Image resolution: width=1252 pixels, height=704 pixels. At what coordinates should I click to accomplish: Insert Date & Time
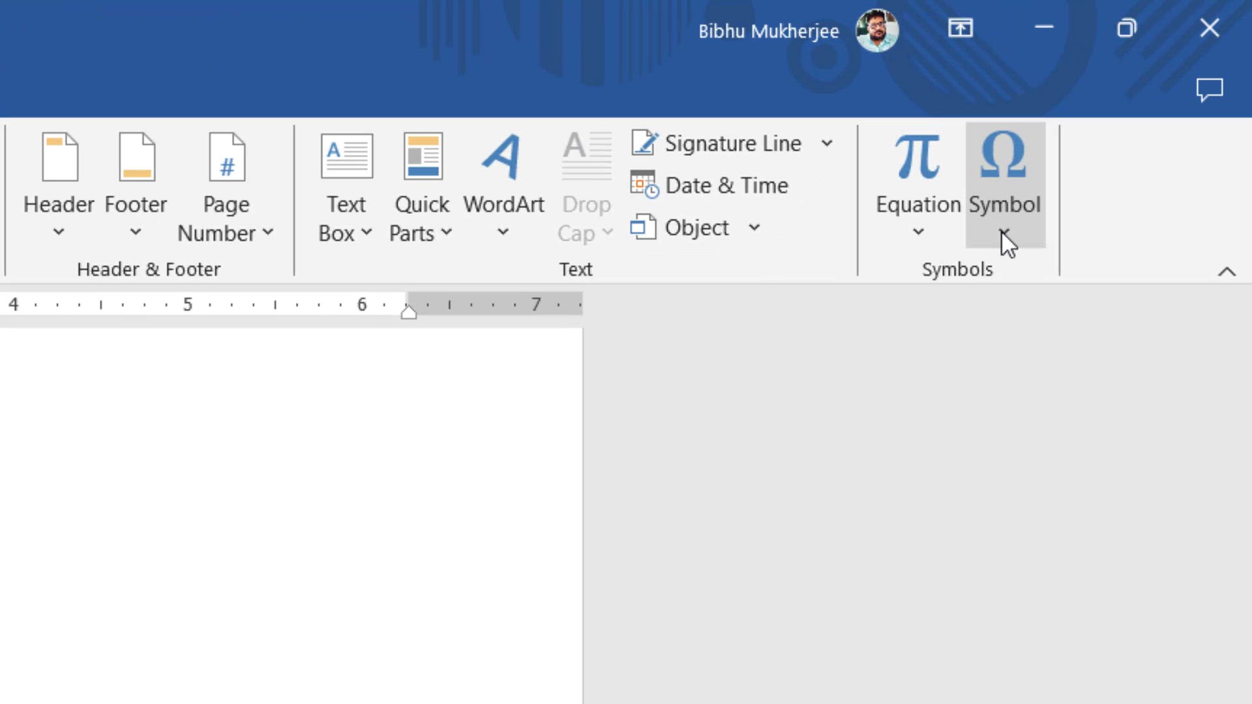click(709, 186)
